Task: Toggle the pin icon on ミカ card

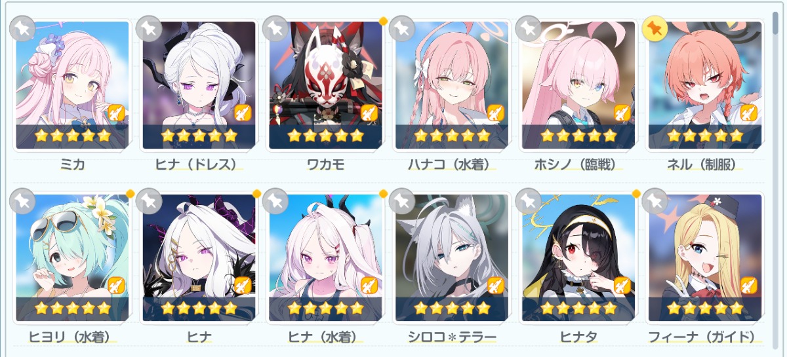Action: click(x=20, y=28)
